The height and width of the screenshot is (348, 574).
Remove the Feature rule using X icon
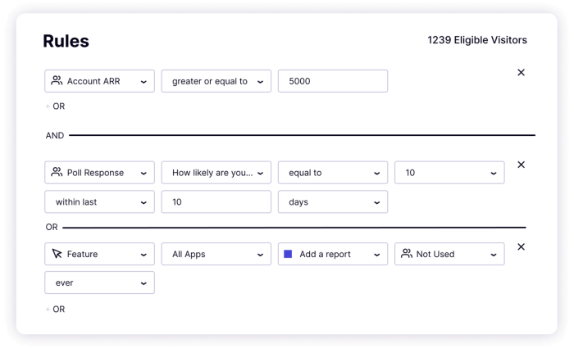pos(521,246)
